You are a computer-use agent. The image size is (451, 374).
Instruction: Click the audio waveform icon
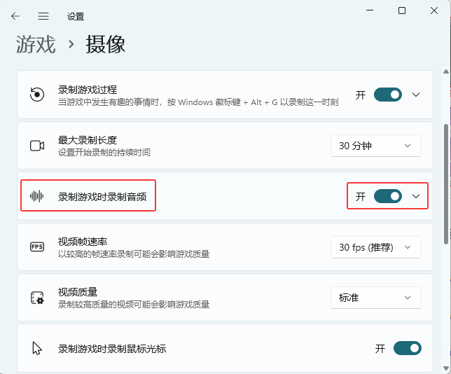coord(37,196)
